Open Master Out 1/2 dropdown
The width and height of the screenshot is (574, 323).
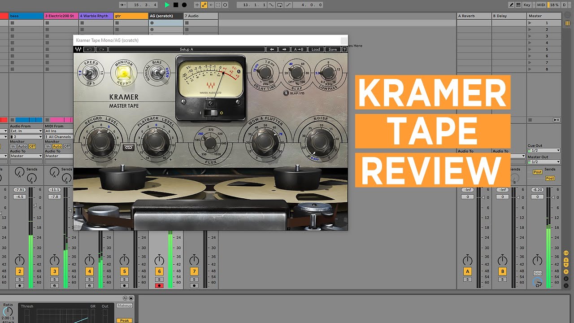pyautogui.click(x=544, y=161)
